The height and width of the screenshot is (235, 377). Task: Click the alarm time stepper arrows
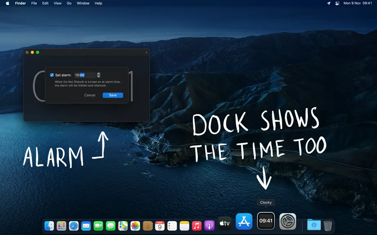[x=99, y=75]
